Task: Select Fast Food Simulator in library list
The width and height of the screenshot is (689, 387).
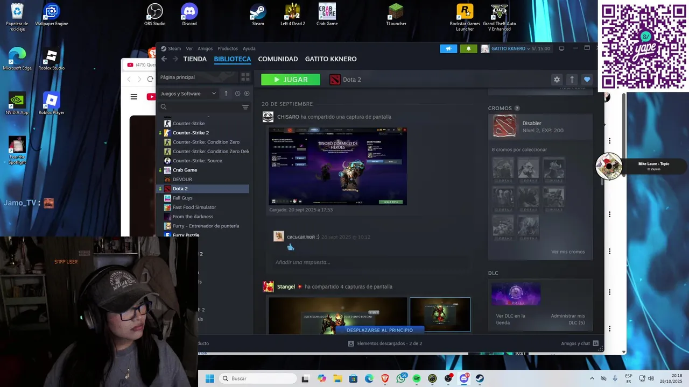Action: click(194, 207)
